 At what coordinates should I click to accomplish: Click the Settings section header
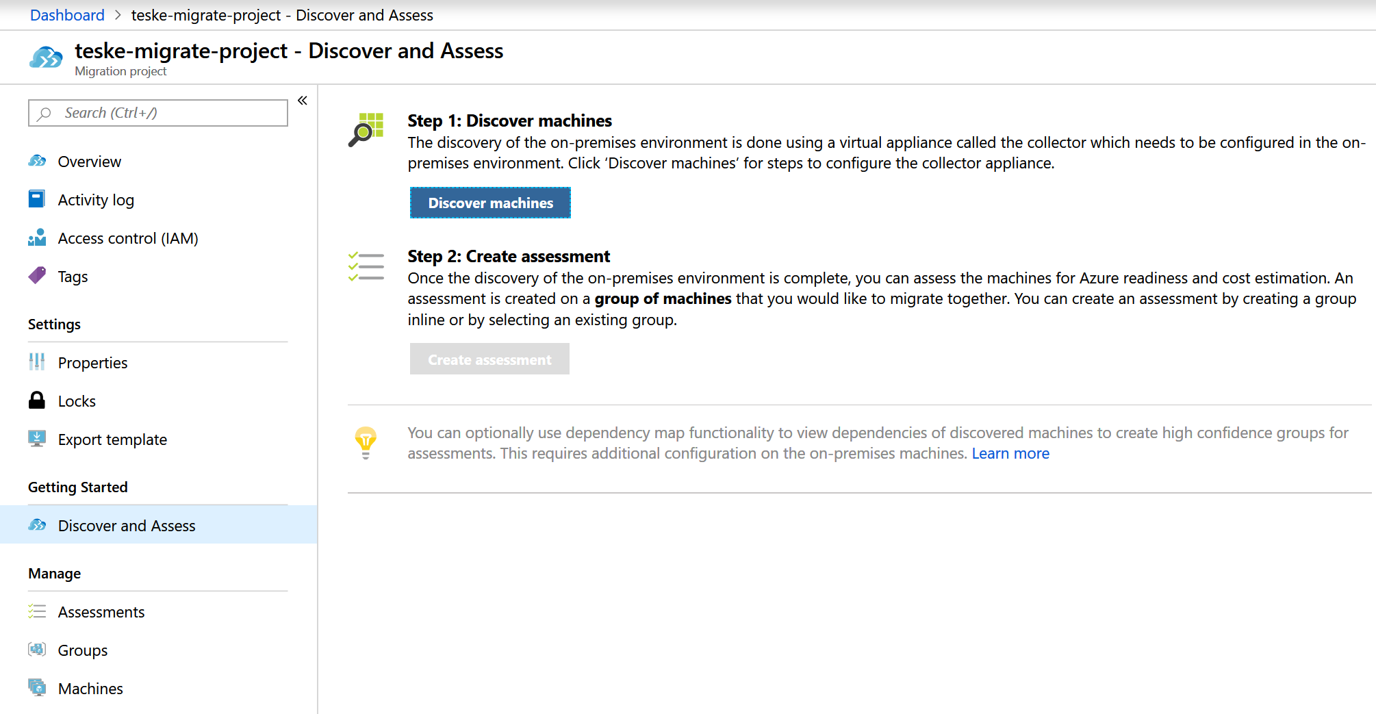pos(54,324)
